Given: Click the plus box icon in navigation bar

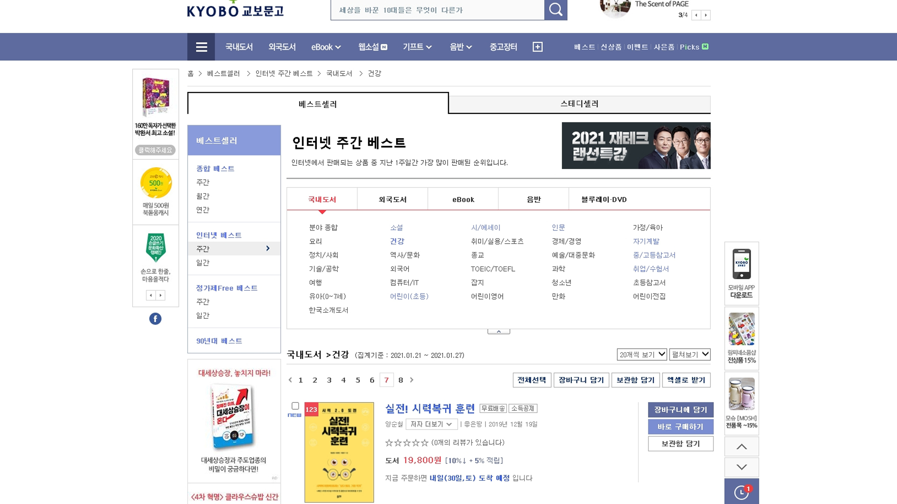Looking at the screenshot, I should pyautogui.click(x=537, y=47).
